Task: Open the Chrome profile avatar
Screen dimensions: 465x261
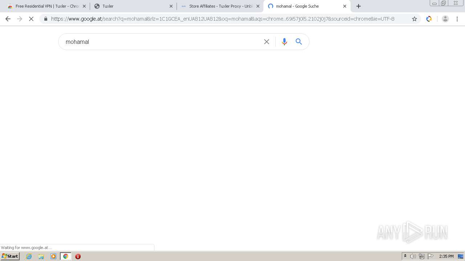Action: point(445,19)
